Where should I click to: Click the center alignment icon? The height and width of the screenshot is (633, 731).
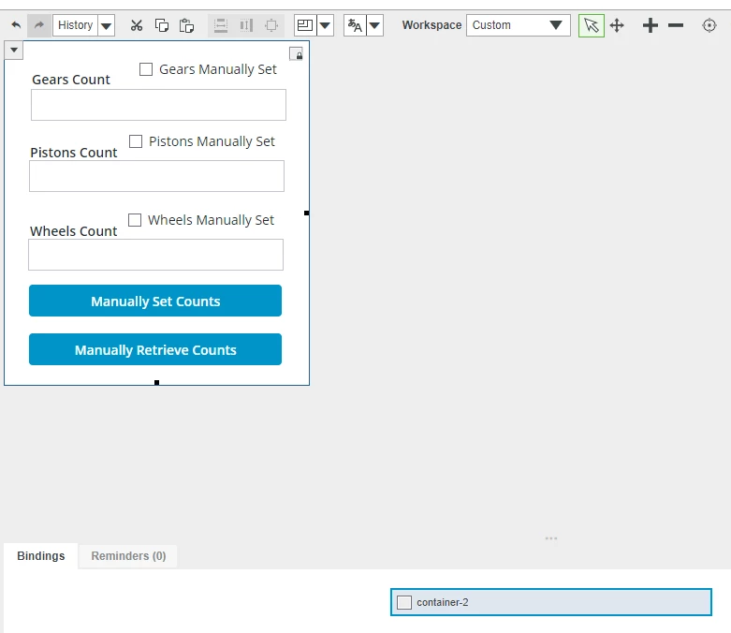coord(271,25)
